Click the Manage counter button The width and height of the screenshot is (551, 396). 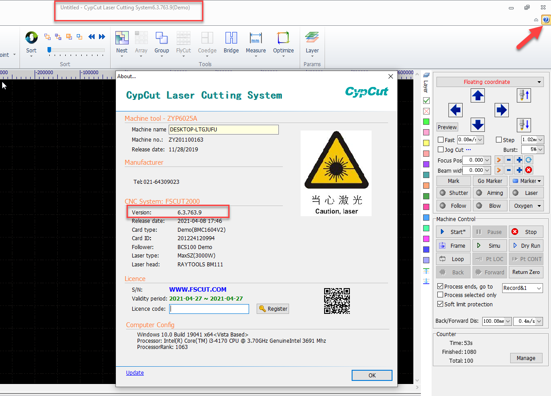[x=526, y=358]
